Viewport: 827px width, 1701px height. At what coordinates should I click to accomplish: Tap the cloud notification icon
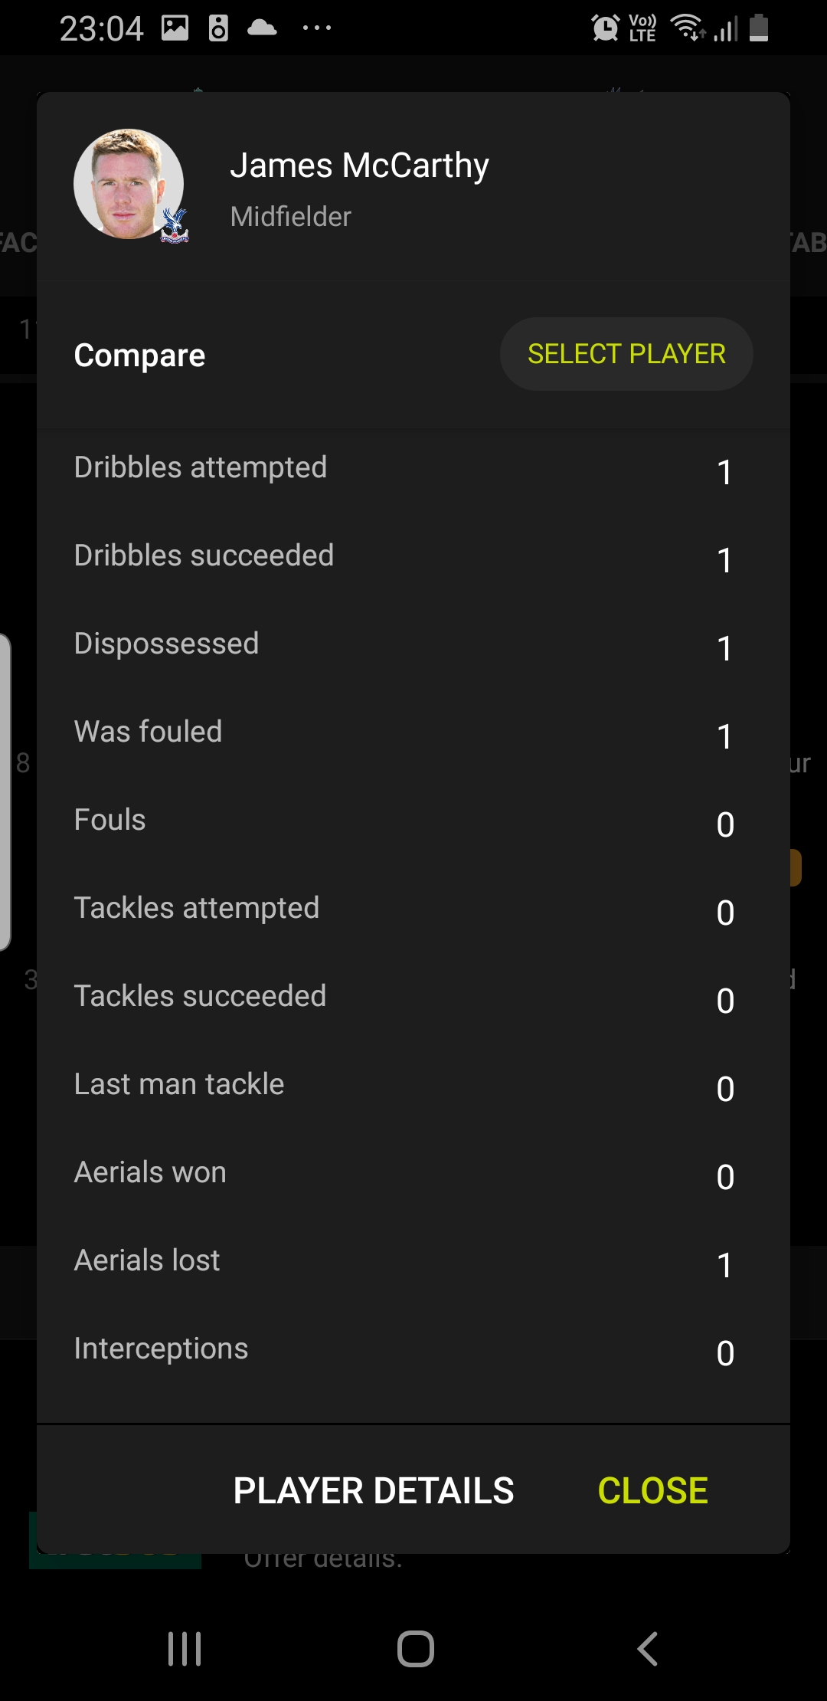click(x=262, y=28)
